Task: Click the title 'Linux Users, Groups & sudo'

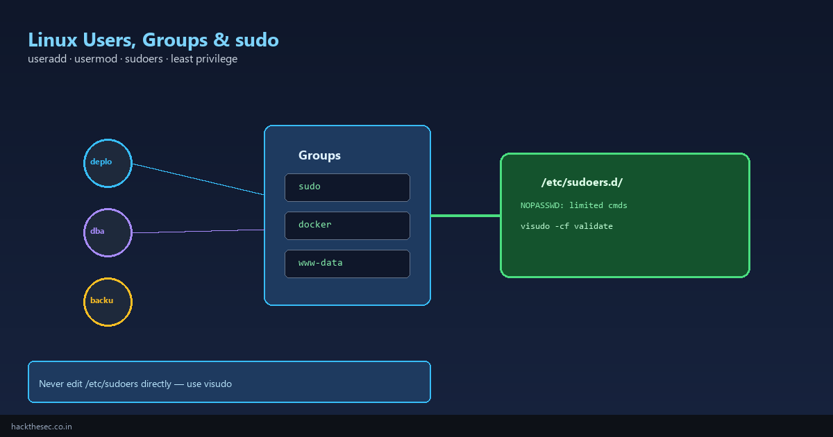Action: point(153,40)
